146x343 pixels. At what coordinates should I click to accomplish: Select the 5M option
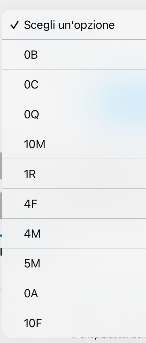pyautogui.click(x=74, y=263)
